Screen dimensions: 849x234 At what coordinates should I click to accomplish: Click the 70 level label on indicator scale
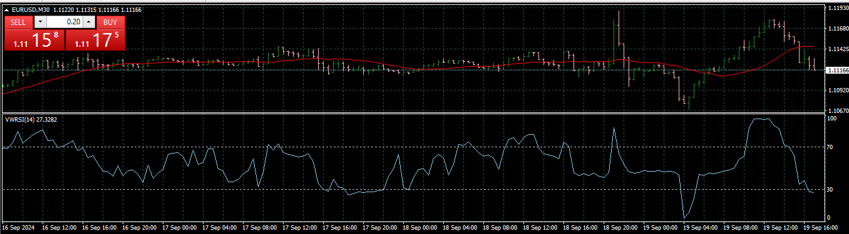click(x=830, y=147)
